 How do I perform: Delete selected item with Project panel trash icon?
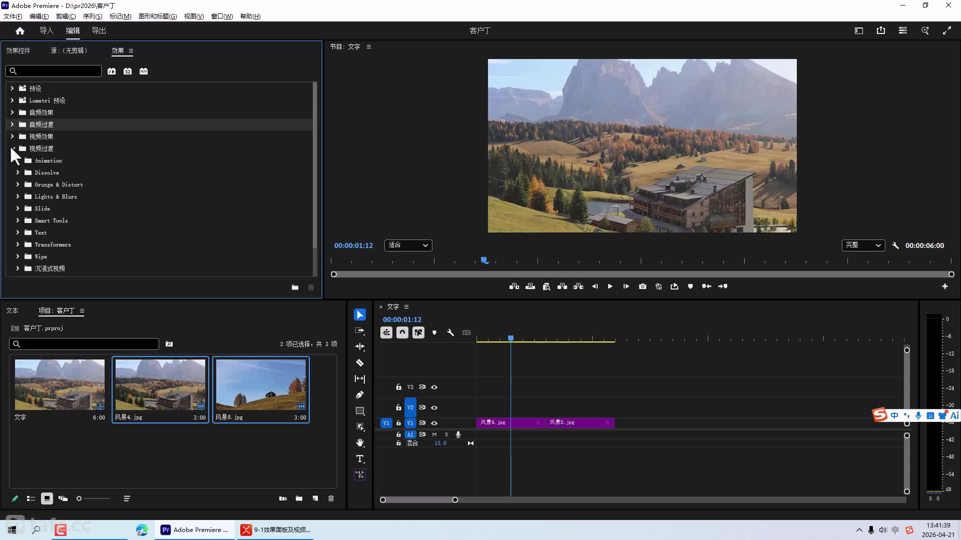(x=331, y=498)
